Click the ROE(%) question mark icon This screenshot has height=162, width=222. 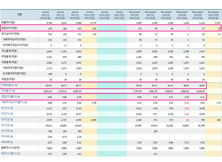(12, 114)
